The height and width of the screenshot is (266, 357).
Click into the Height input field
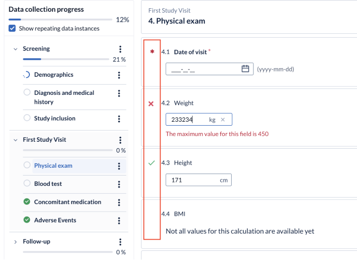[198, 180]
